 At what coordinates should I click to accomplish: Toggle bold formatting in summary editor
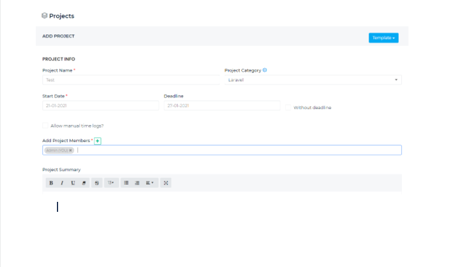pos(51,183)
